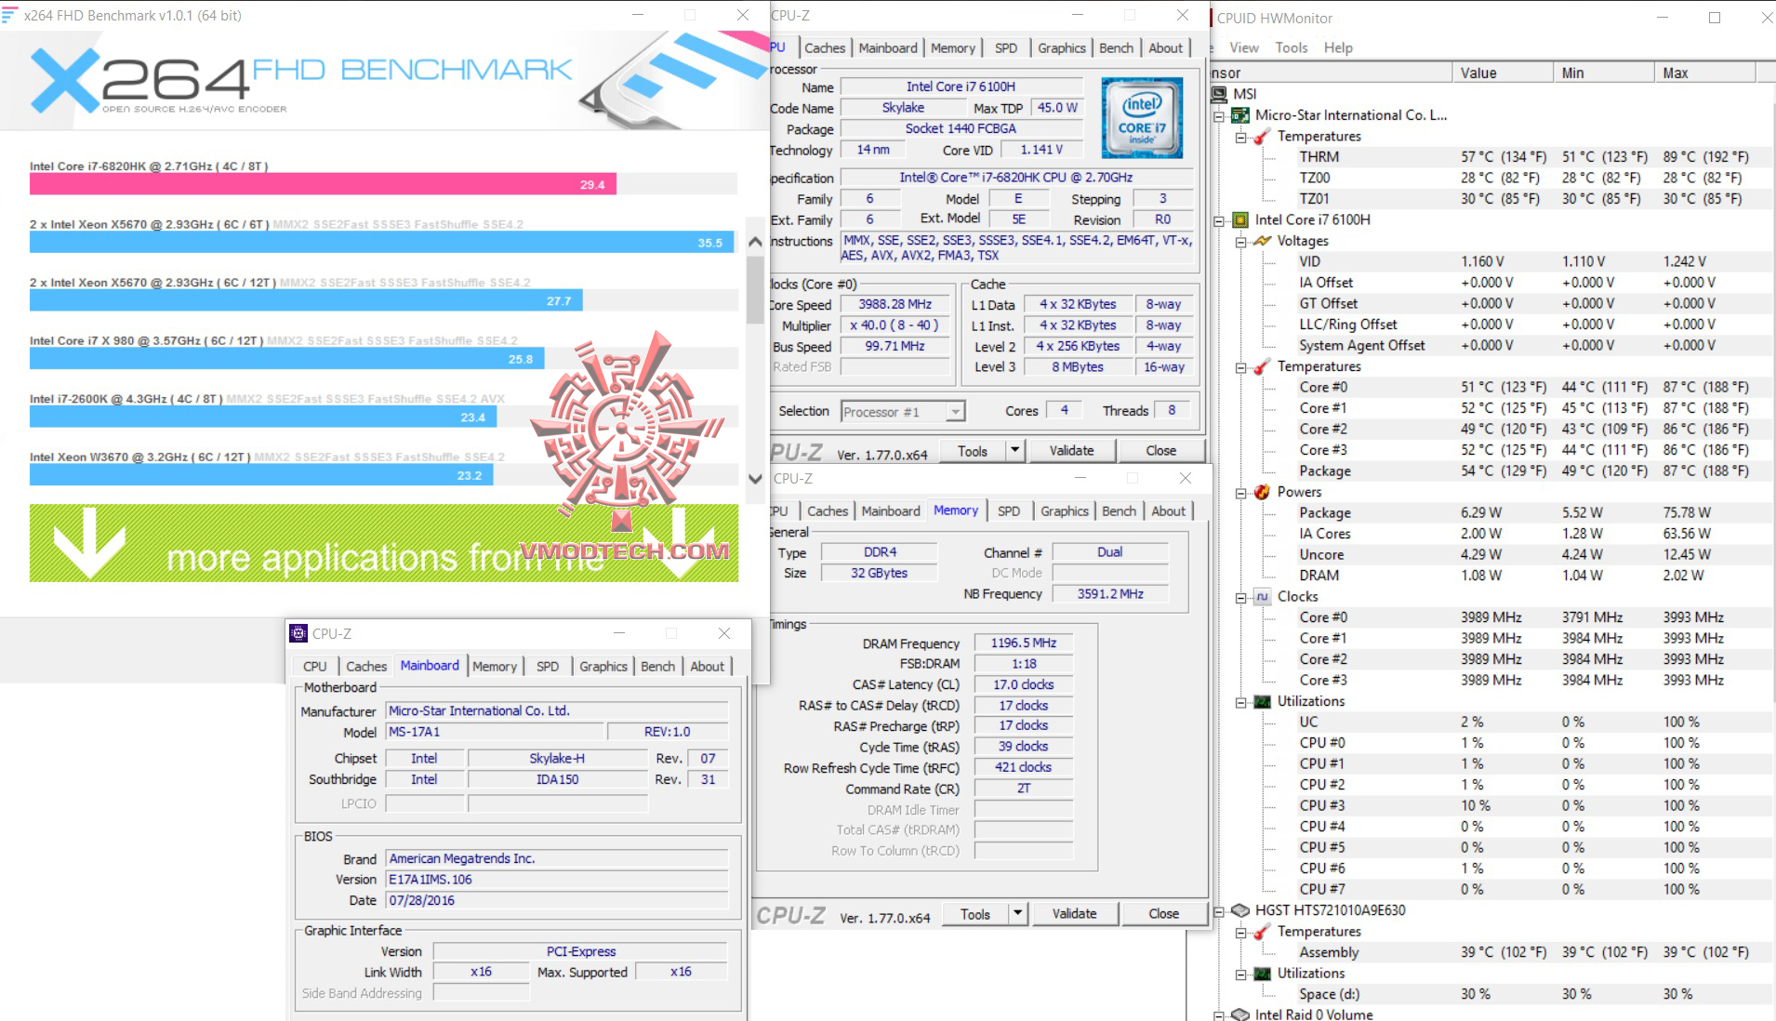Switch to SPD tab in CPU-Z memory window
Image resolution: width=1776 pixels, height=1021 pixels.
(x=1008, y=511)
